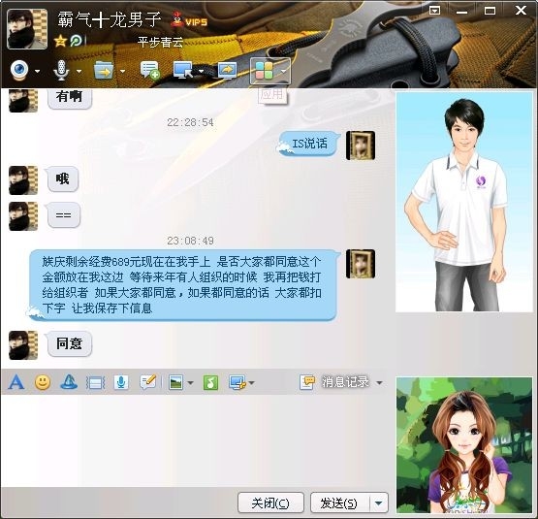Image resolution: width=538 pixels, height=519 pixels.
Task: Open the font settings A icon
Action: coord(16,382)
